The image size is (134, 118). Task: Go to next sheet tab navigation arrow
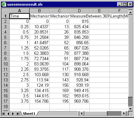13,114
